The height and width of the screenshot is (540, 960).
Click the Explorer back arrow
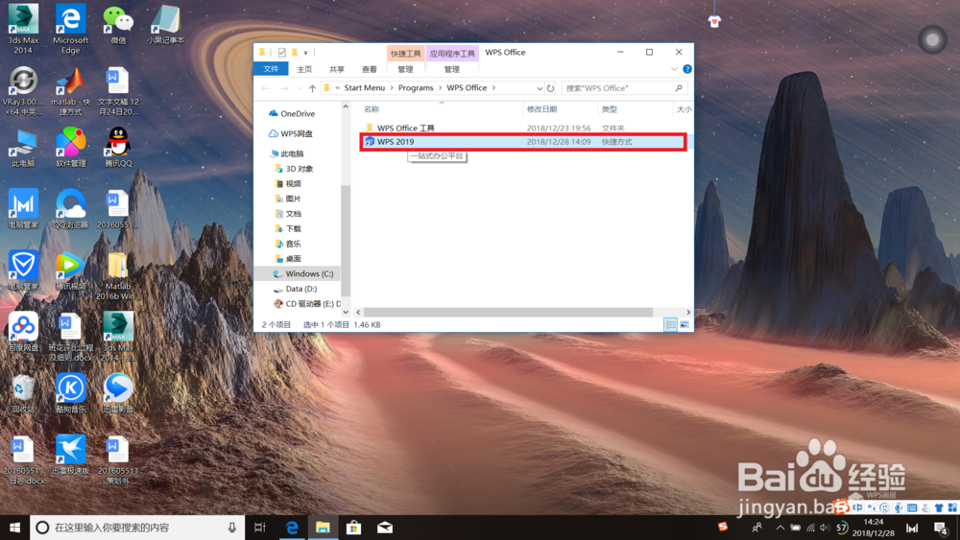point(265,88)
